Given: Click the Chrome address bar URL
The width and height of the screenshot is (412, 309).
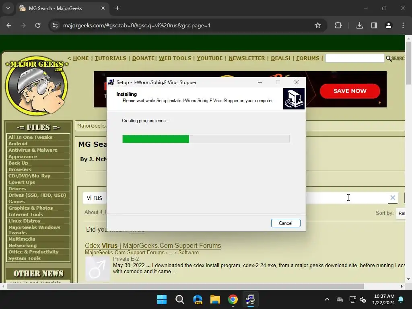Looking at the screenshot, I should click(137, 25).
